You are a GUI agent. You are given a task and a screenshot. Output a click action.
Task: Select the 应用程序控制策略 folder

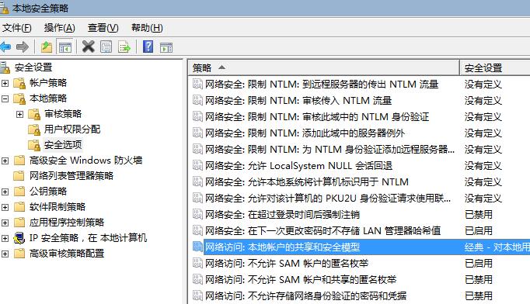[67, 223]
